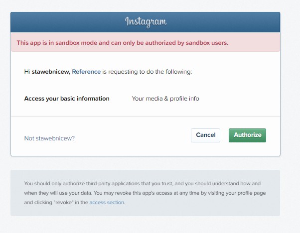Click the bold stawebnicew username in greeting
Image resolution: width=300 pixels, height=233 pixels.
point(50,72)
